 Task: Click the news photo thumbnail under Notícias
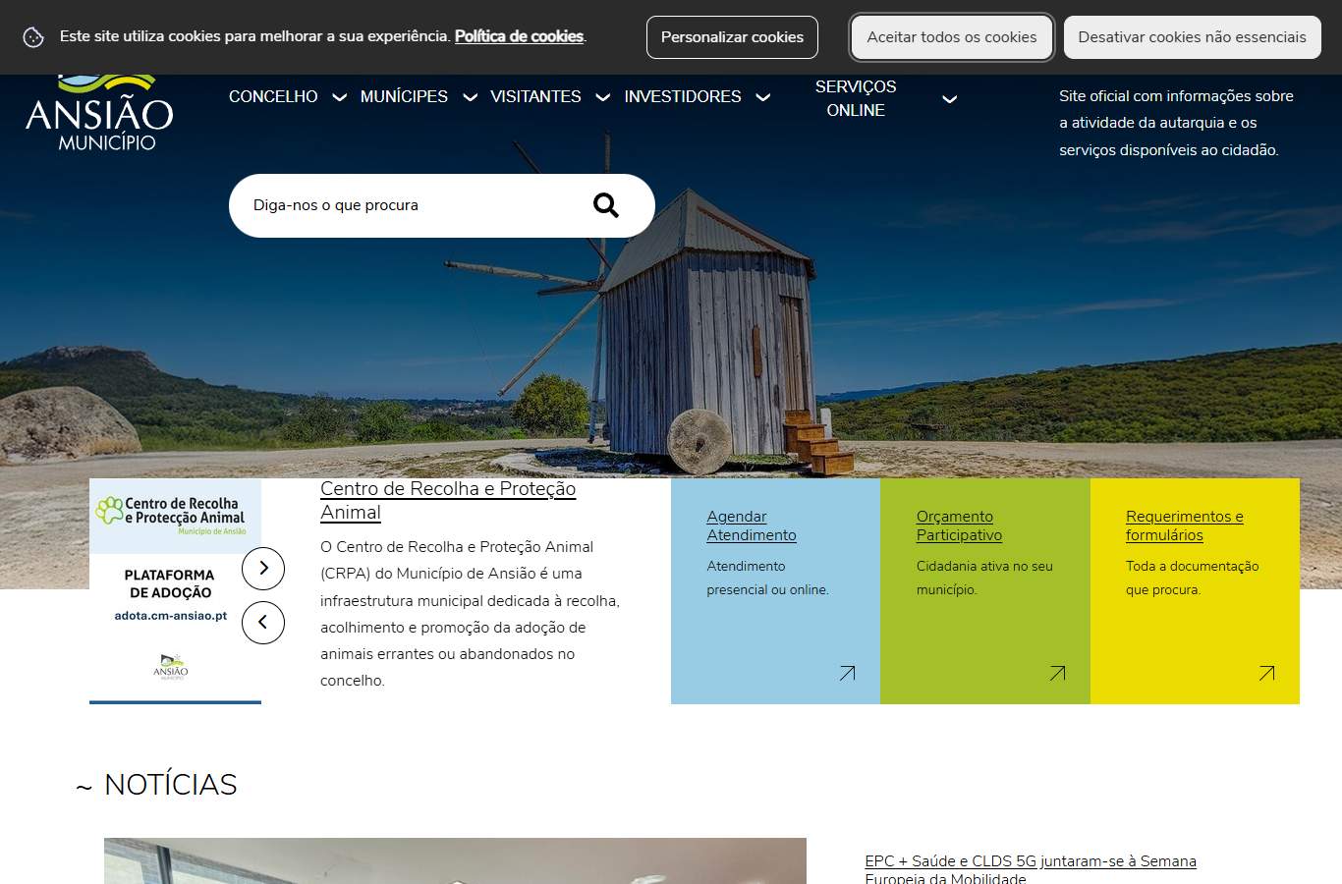(x=455, y=860)
